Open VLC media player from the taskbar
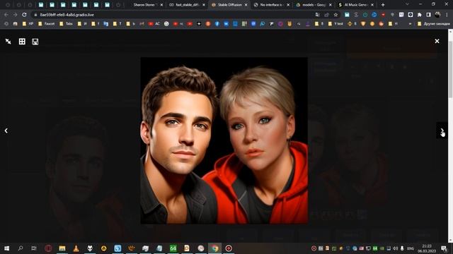The width and height of the screenshot is (453, 254). [76, 248]
